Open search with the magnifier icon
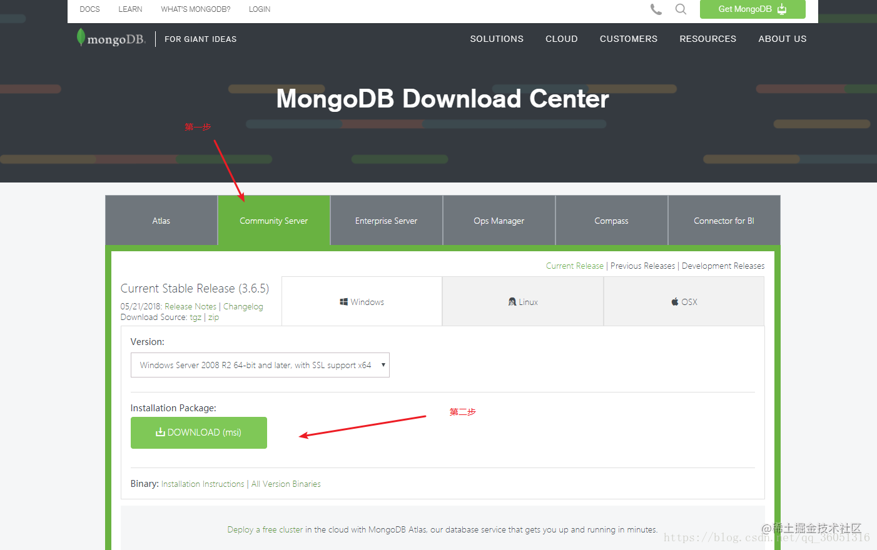 pyautogui.click(x=681, y=9)
